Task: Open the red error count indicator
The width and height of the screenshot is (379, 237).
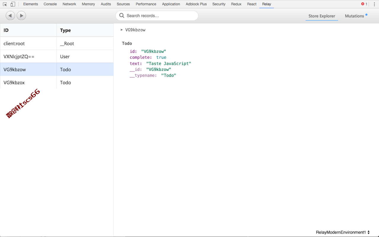Action: click(364, 4)
